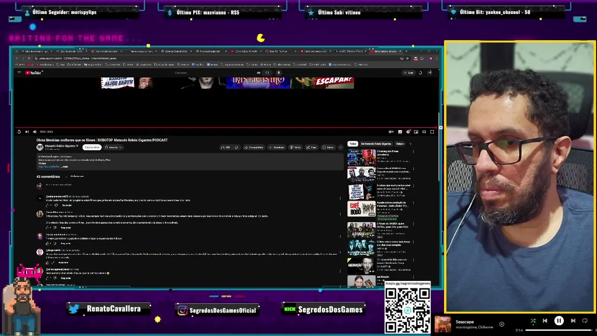Open Café com Robô Pokémon video thumbnail
597x336 pixels.
click(x=361, y=209)
